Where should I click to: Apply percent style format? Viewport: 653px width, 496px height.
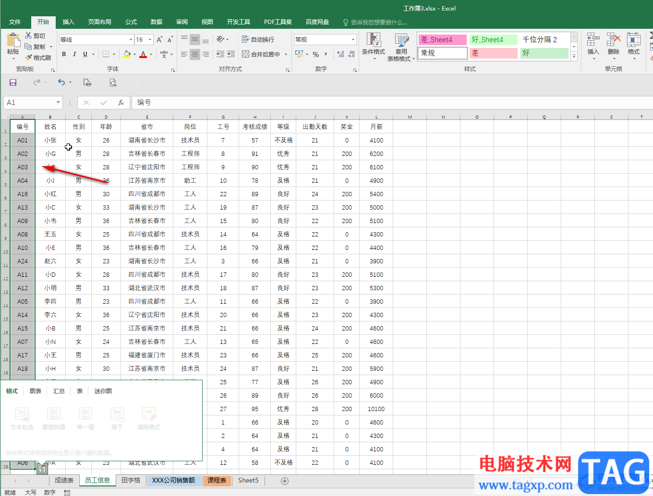coord(315,54)
